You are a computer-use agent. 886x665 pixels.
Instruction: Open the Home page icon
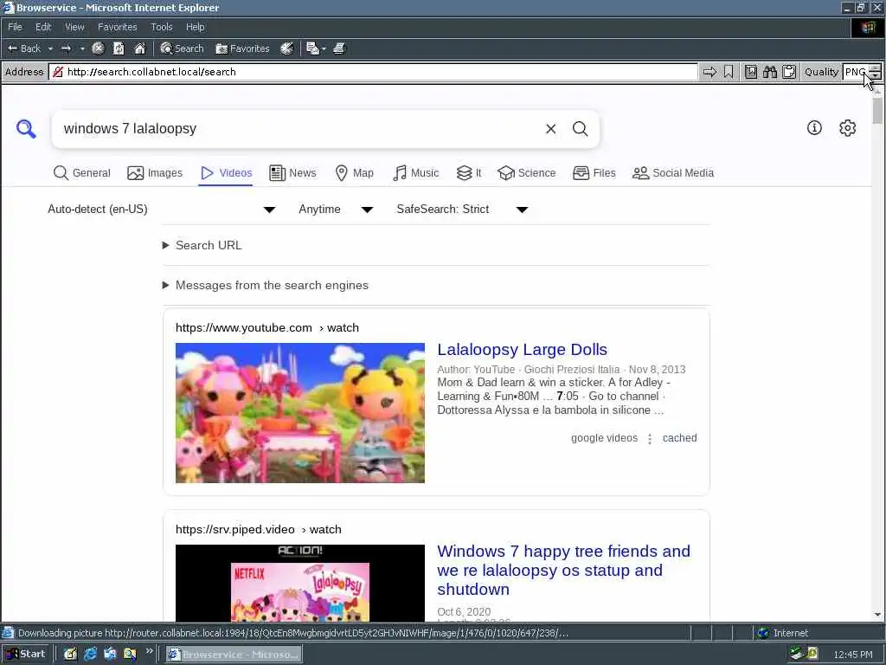(x=139, y=48)
